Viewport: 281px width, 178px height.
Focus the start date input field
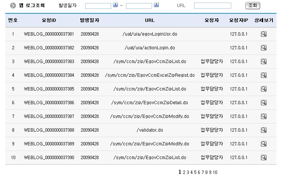click(x=98, y=6)
